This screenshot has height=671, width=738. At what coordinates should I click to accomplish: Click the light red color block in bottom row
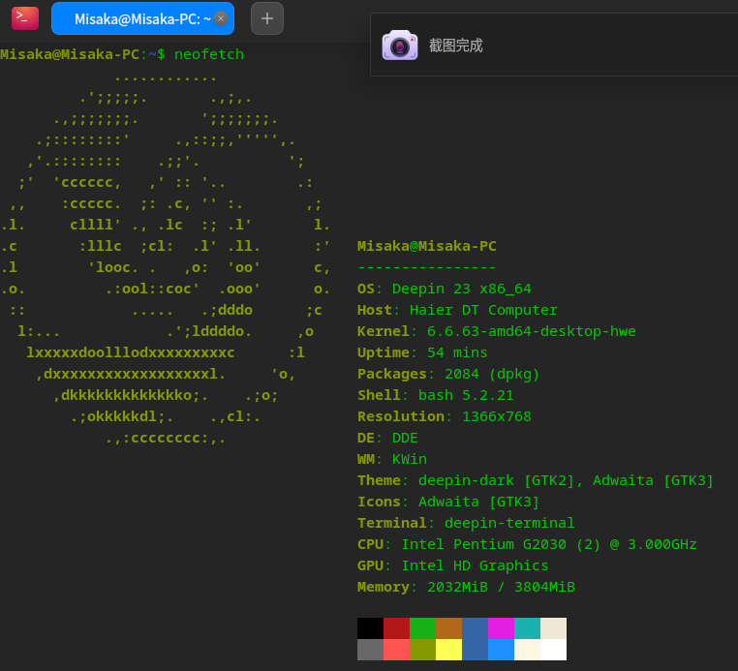click(397, 650)
